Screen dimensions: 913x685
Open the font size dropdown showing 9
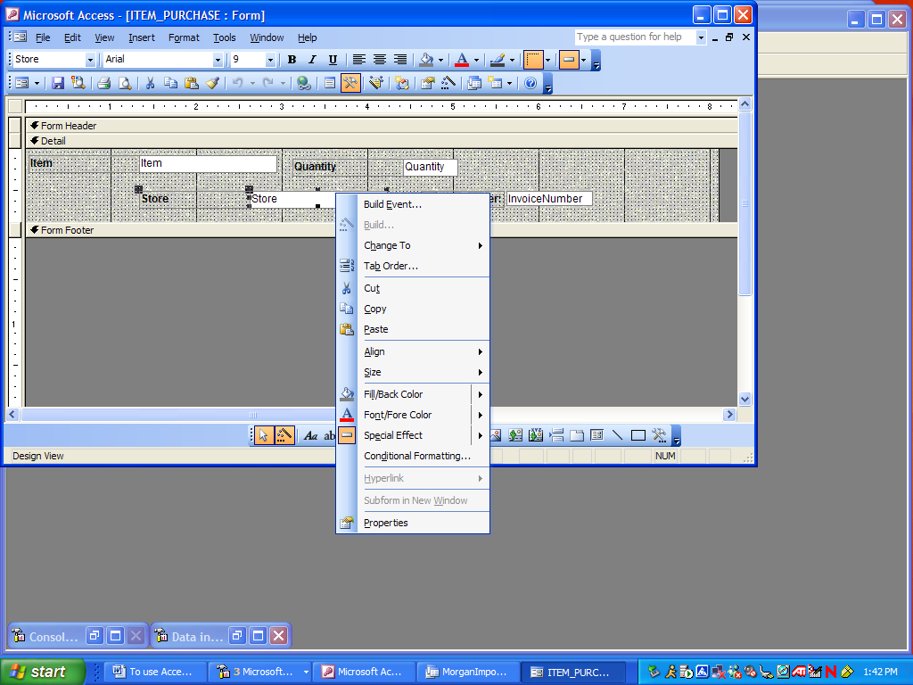270,60
